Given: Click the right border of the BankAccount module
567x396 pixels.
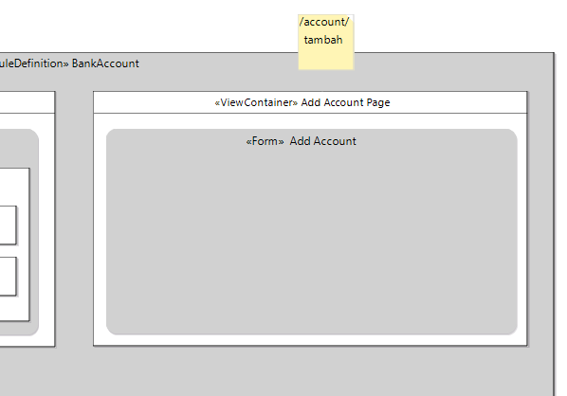Looking at the screenshot, I should point(554,224).
